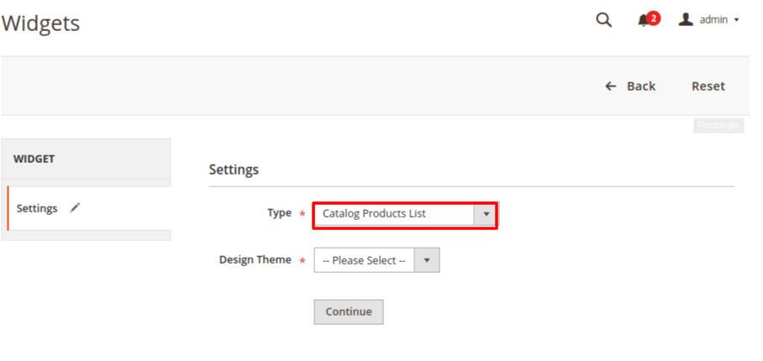
Task: Click the Type dropdown arrow button
Action: 486,214
